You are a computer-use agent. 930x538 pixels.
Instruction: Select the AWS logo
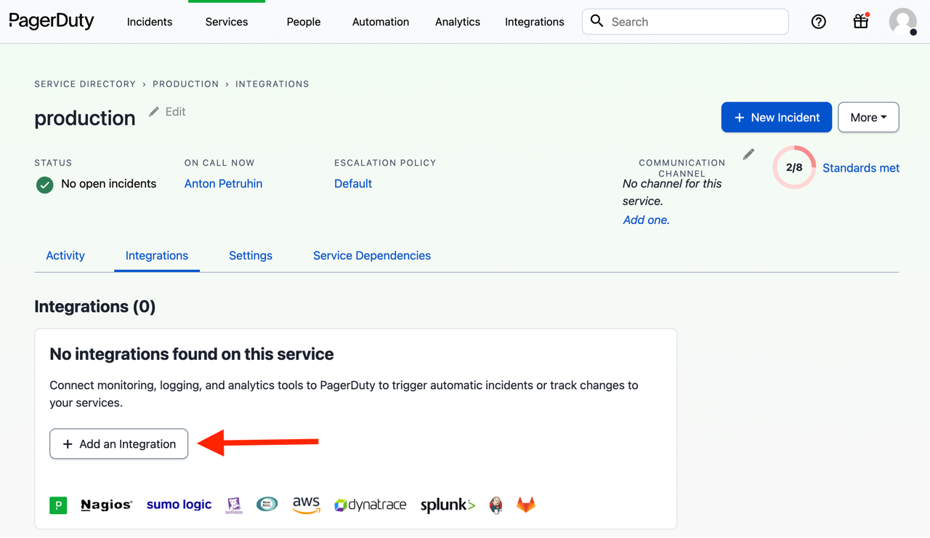pos(307,505)
